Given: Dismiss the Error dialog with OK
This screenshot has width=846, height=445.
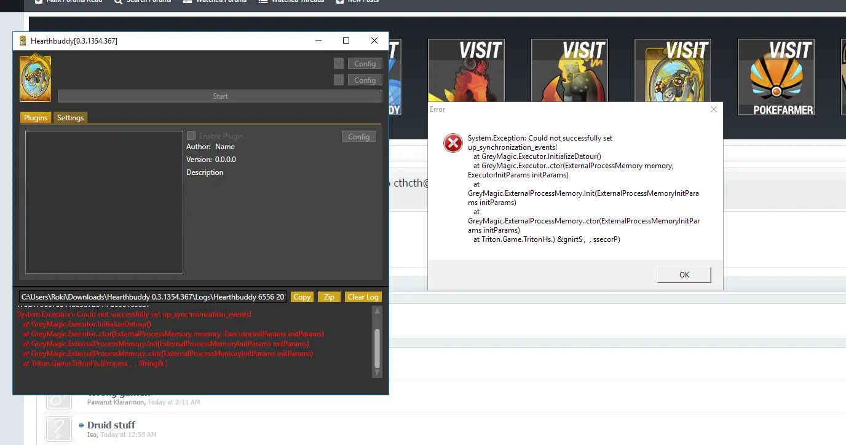Looking at the screenshot, I should point(684,274).
